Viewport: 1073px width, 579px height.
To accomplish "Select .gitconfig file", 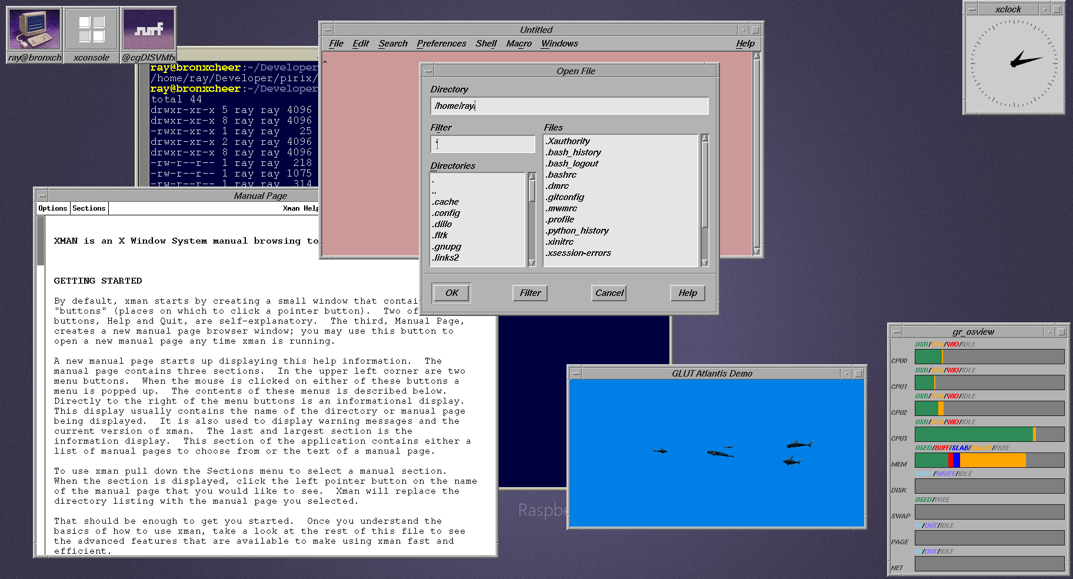I will pos(621,197).
